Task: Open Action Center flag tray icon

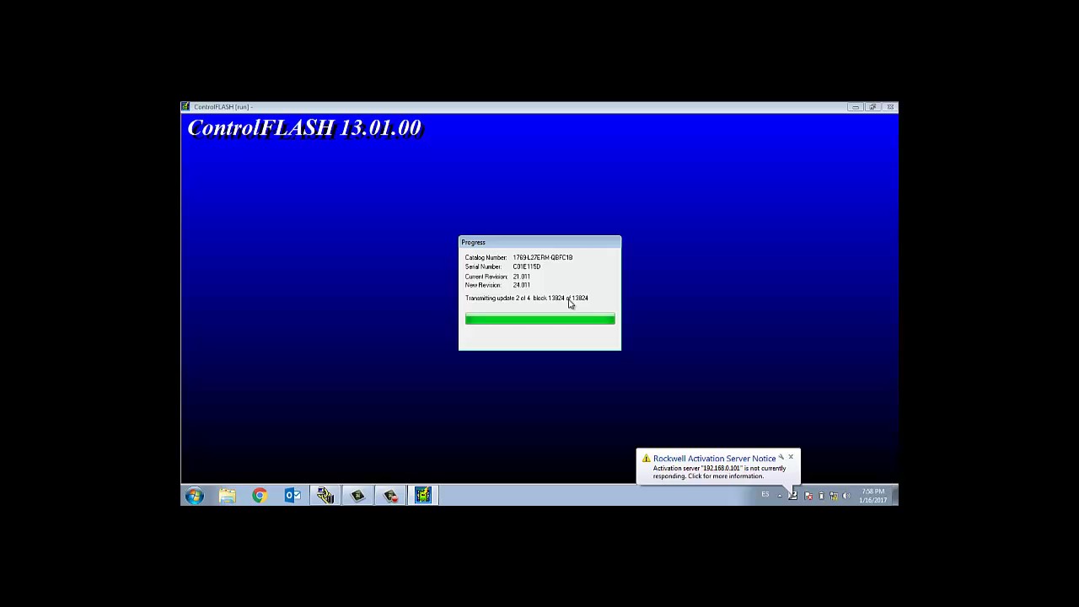Action: 808,496
